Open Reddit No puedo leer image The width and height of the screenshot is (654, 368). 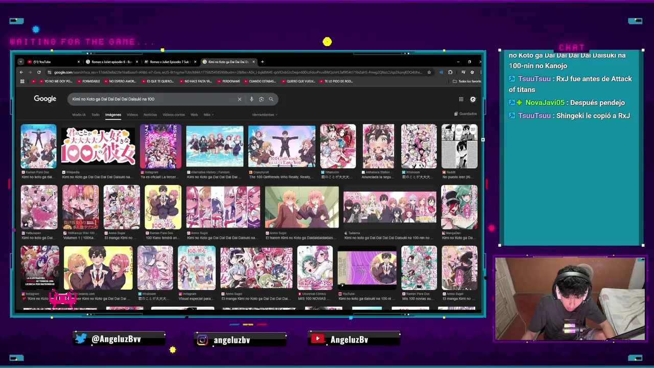[x=459, y=146]
